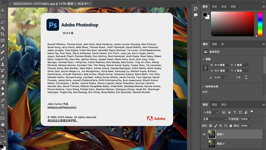Screen dimensions: 266x150
Task: Switch to the 通道 tab
Action: pos(214,105)
